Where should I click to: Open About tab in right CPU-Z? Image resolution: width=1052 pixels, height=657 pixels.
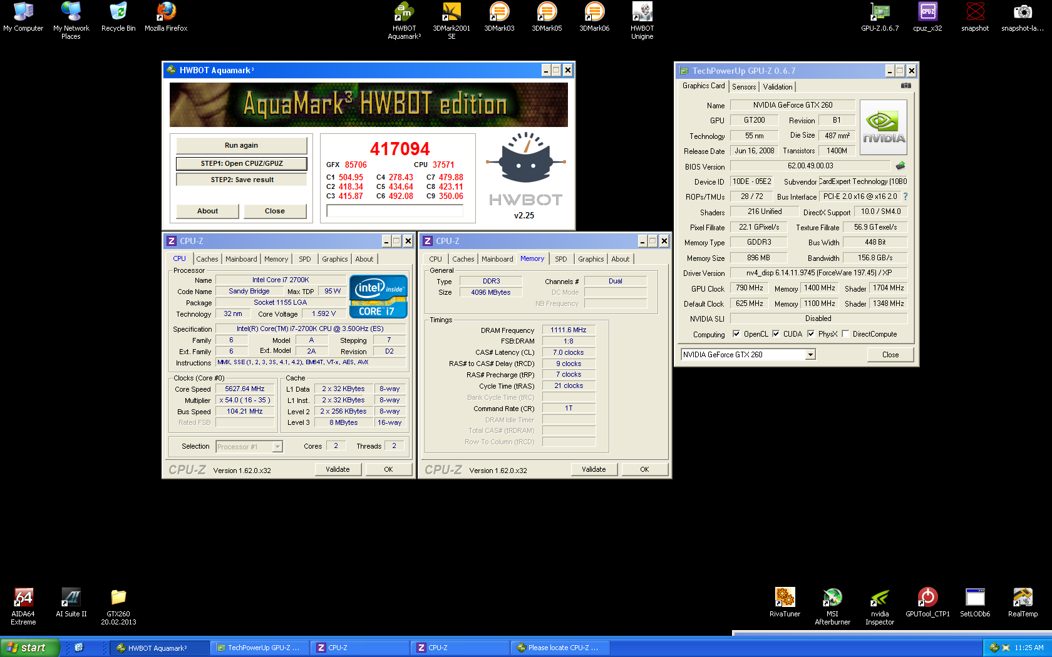point(621,259)
